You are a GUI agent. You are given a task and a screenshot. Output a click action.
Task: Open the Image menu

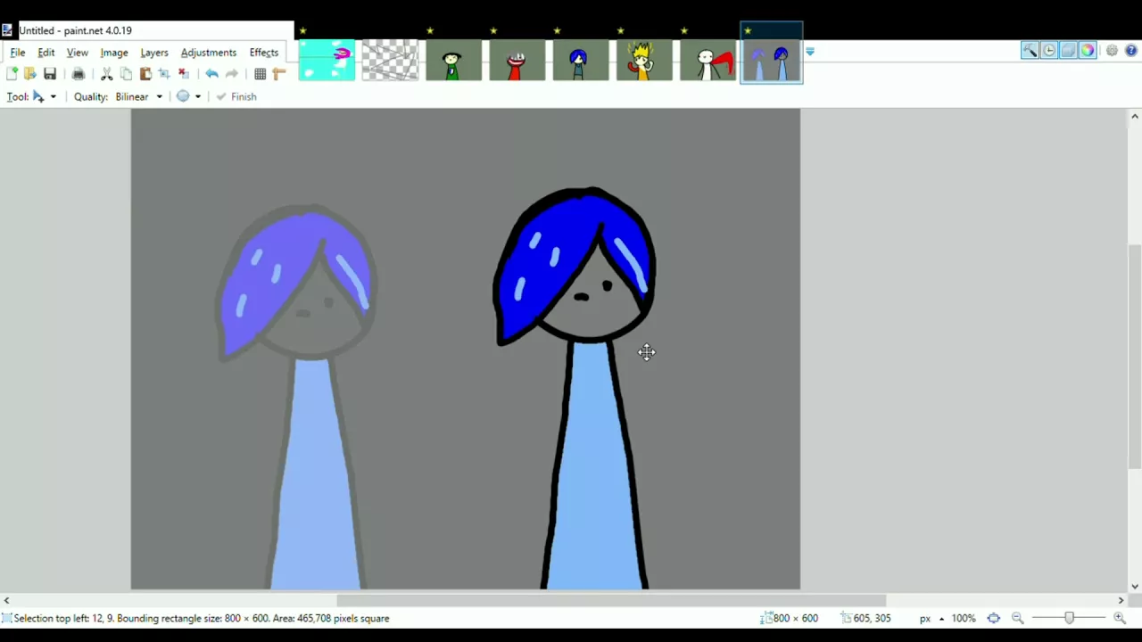click(x=114, y=53)
